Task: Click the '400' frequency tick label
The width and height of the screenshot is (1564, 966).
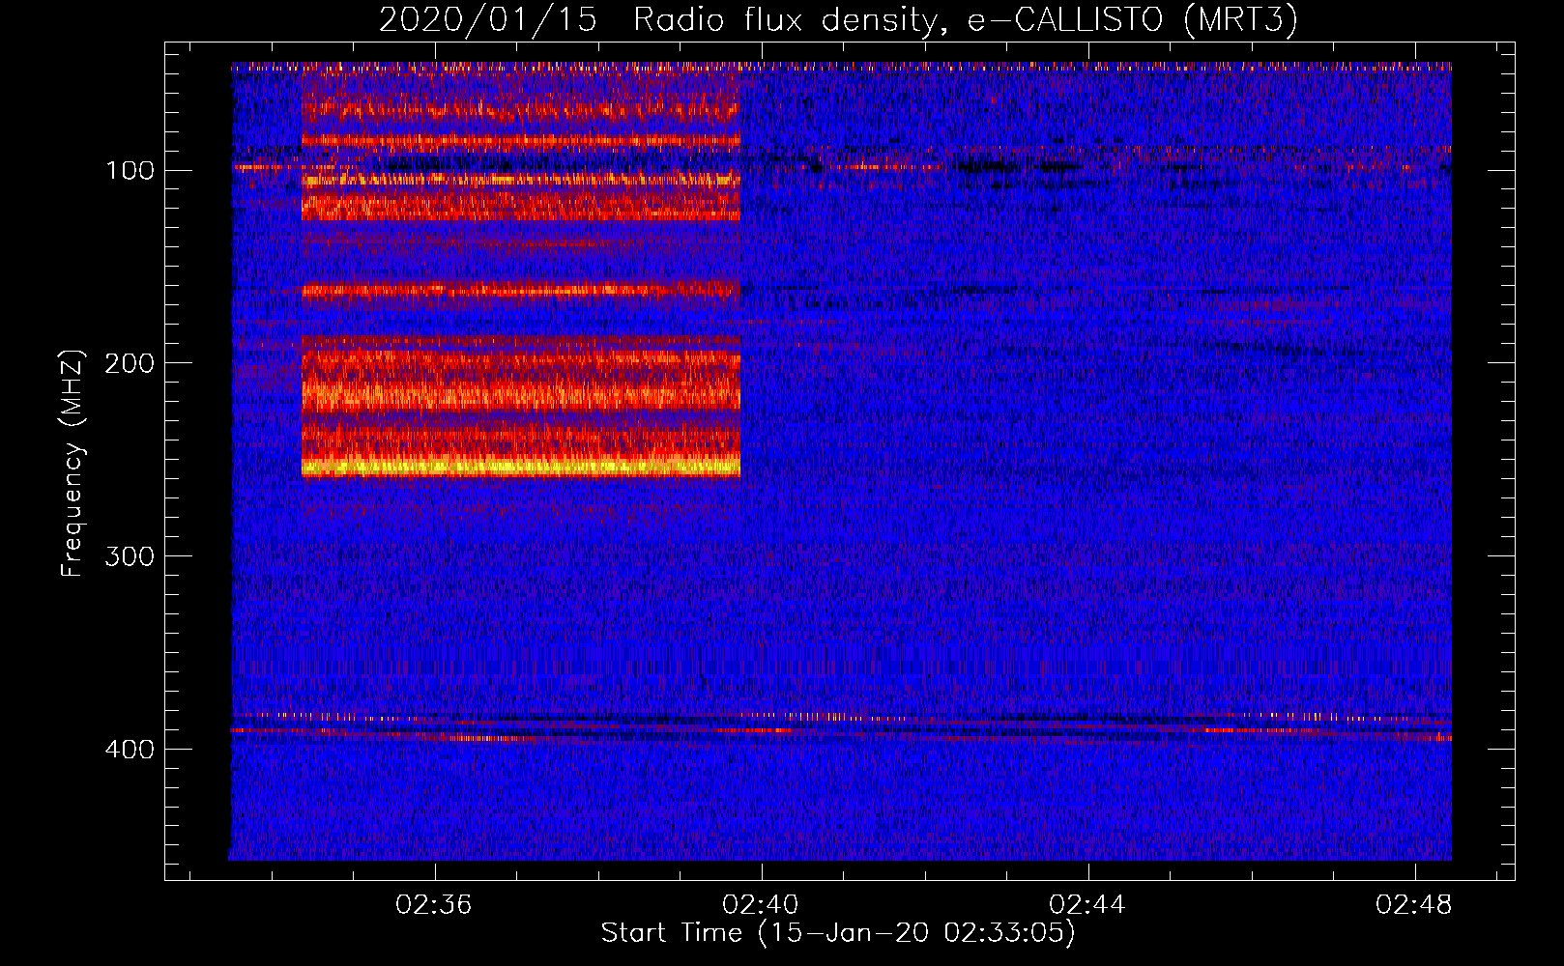Action: pyautogui.click(x=130, y=750)
